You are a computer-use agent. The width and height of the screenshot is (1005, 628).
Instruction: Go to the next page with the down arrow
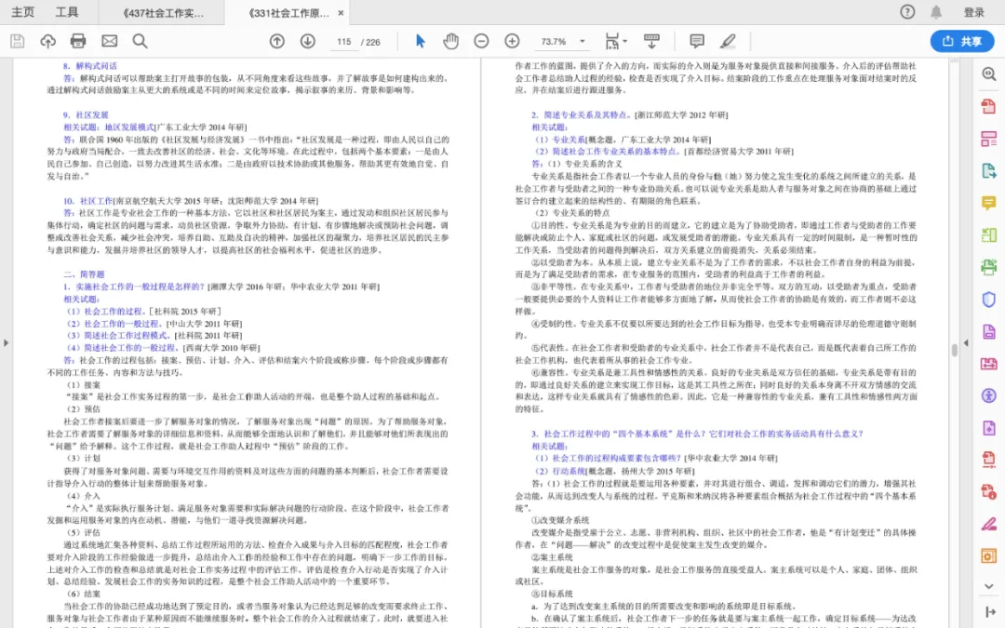[x=308, y=42]
